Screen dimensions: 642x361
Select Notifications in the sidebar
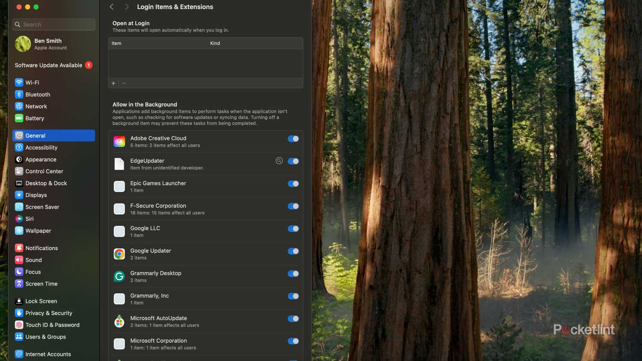coord(53,248)
